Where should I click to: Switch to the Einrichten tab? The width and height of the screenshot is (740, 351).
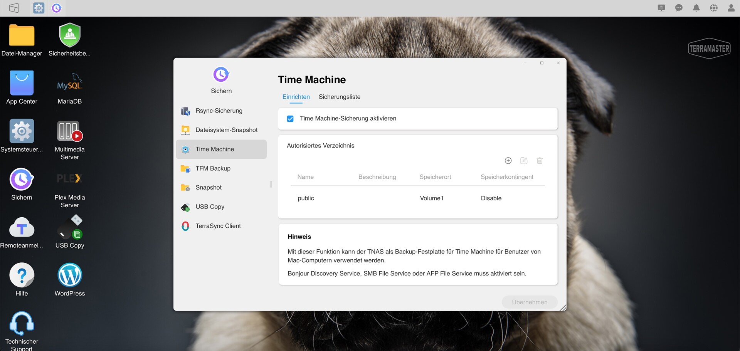tap(296, 97)
